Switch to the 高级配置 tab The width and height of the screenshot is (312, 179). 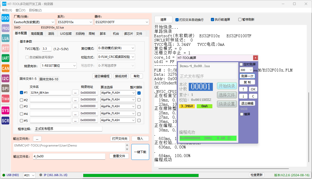pos(37,34)
